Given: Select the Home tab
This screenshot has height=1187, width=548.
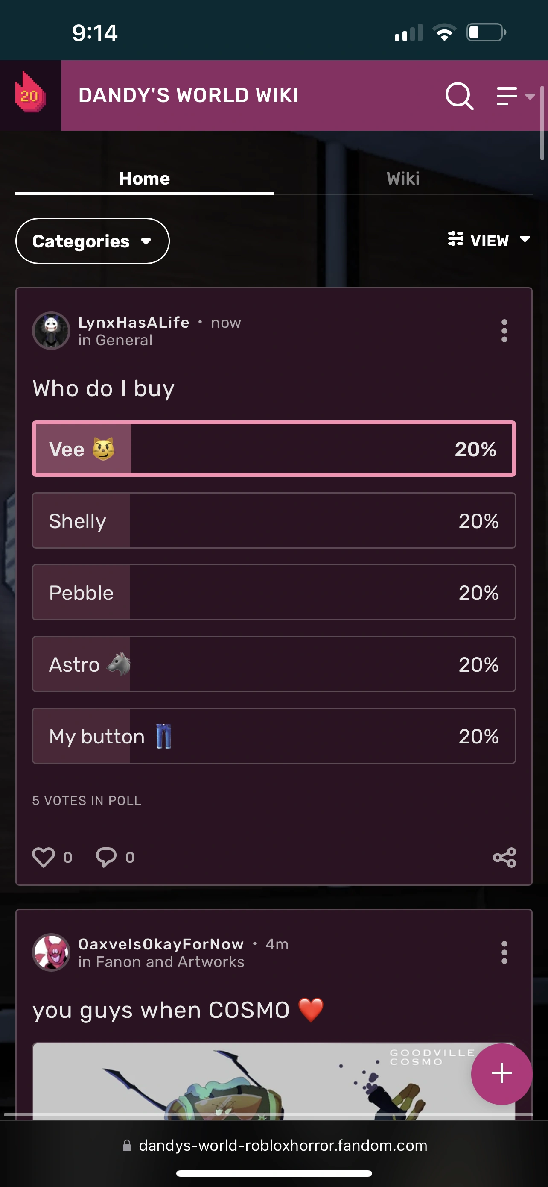Looking at the screenshot, I should click(x=145, y=179).
